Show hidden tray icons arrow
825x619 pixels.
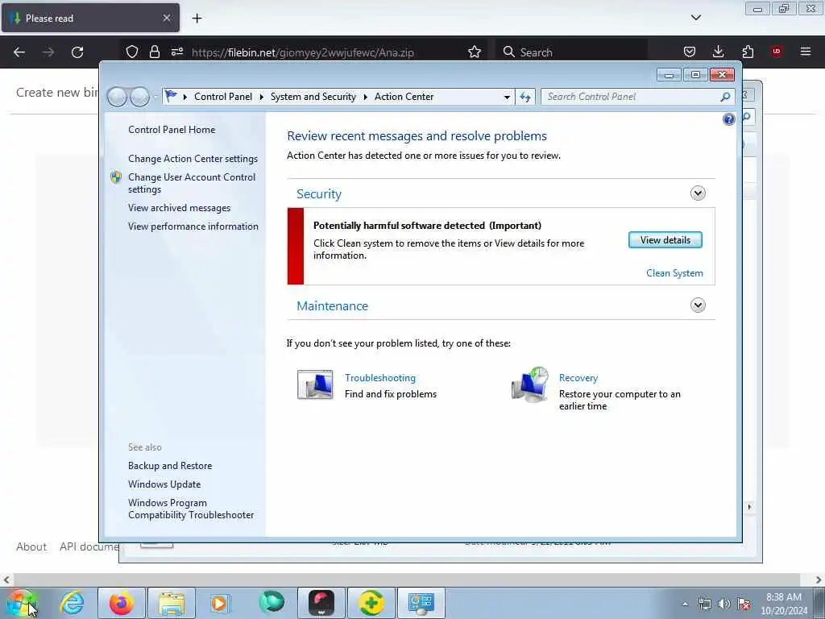coord(685,604)
